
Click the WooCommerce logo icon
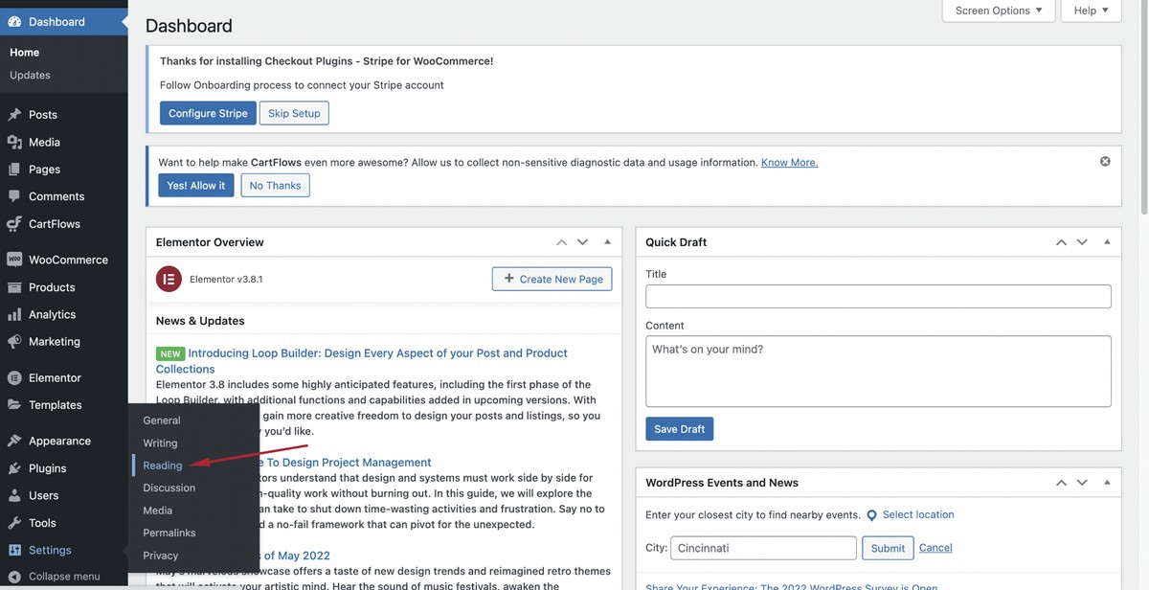pos(14,260)
